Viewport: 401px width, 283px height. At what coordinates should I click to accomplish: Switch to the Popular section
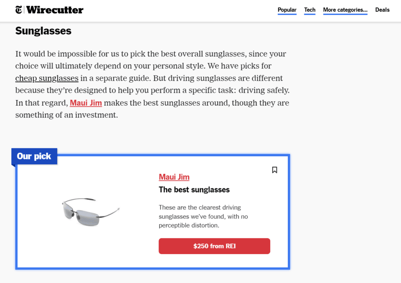[287, 10]
